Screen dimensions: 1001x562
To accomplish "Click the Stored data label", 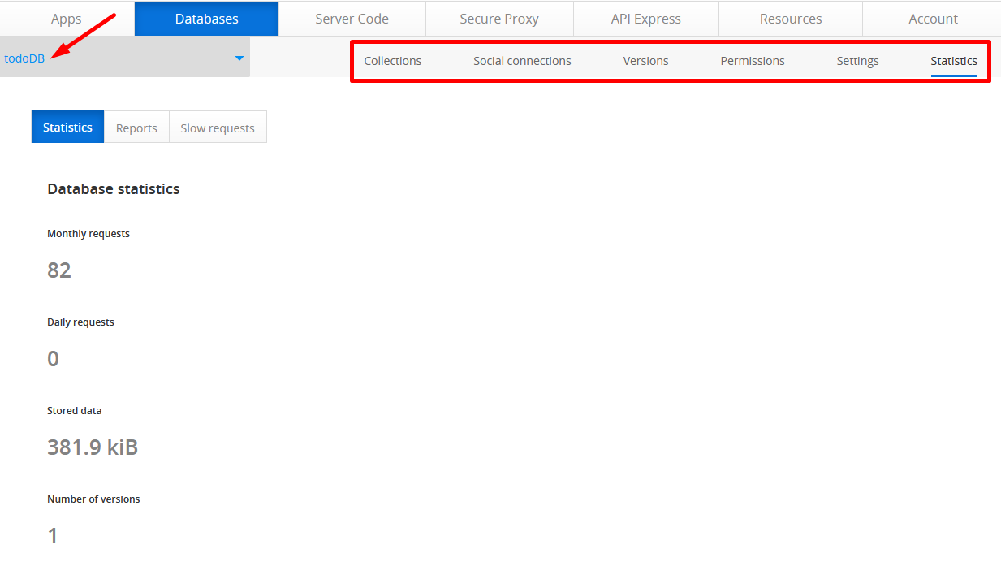I will [x=75, y=411].
